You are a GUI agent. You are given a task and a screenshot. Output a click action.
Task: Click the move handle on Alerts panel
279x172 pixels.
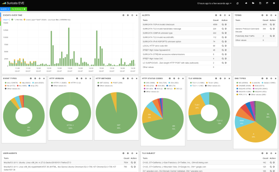[x=225, y=15]
